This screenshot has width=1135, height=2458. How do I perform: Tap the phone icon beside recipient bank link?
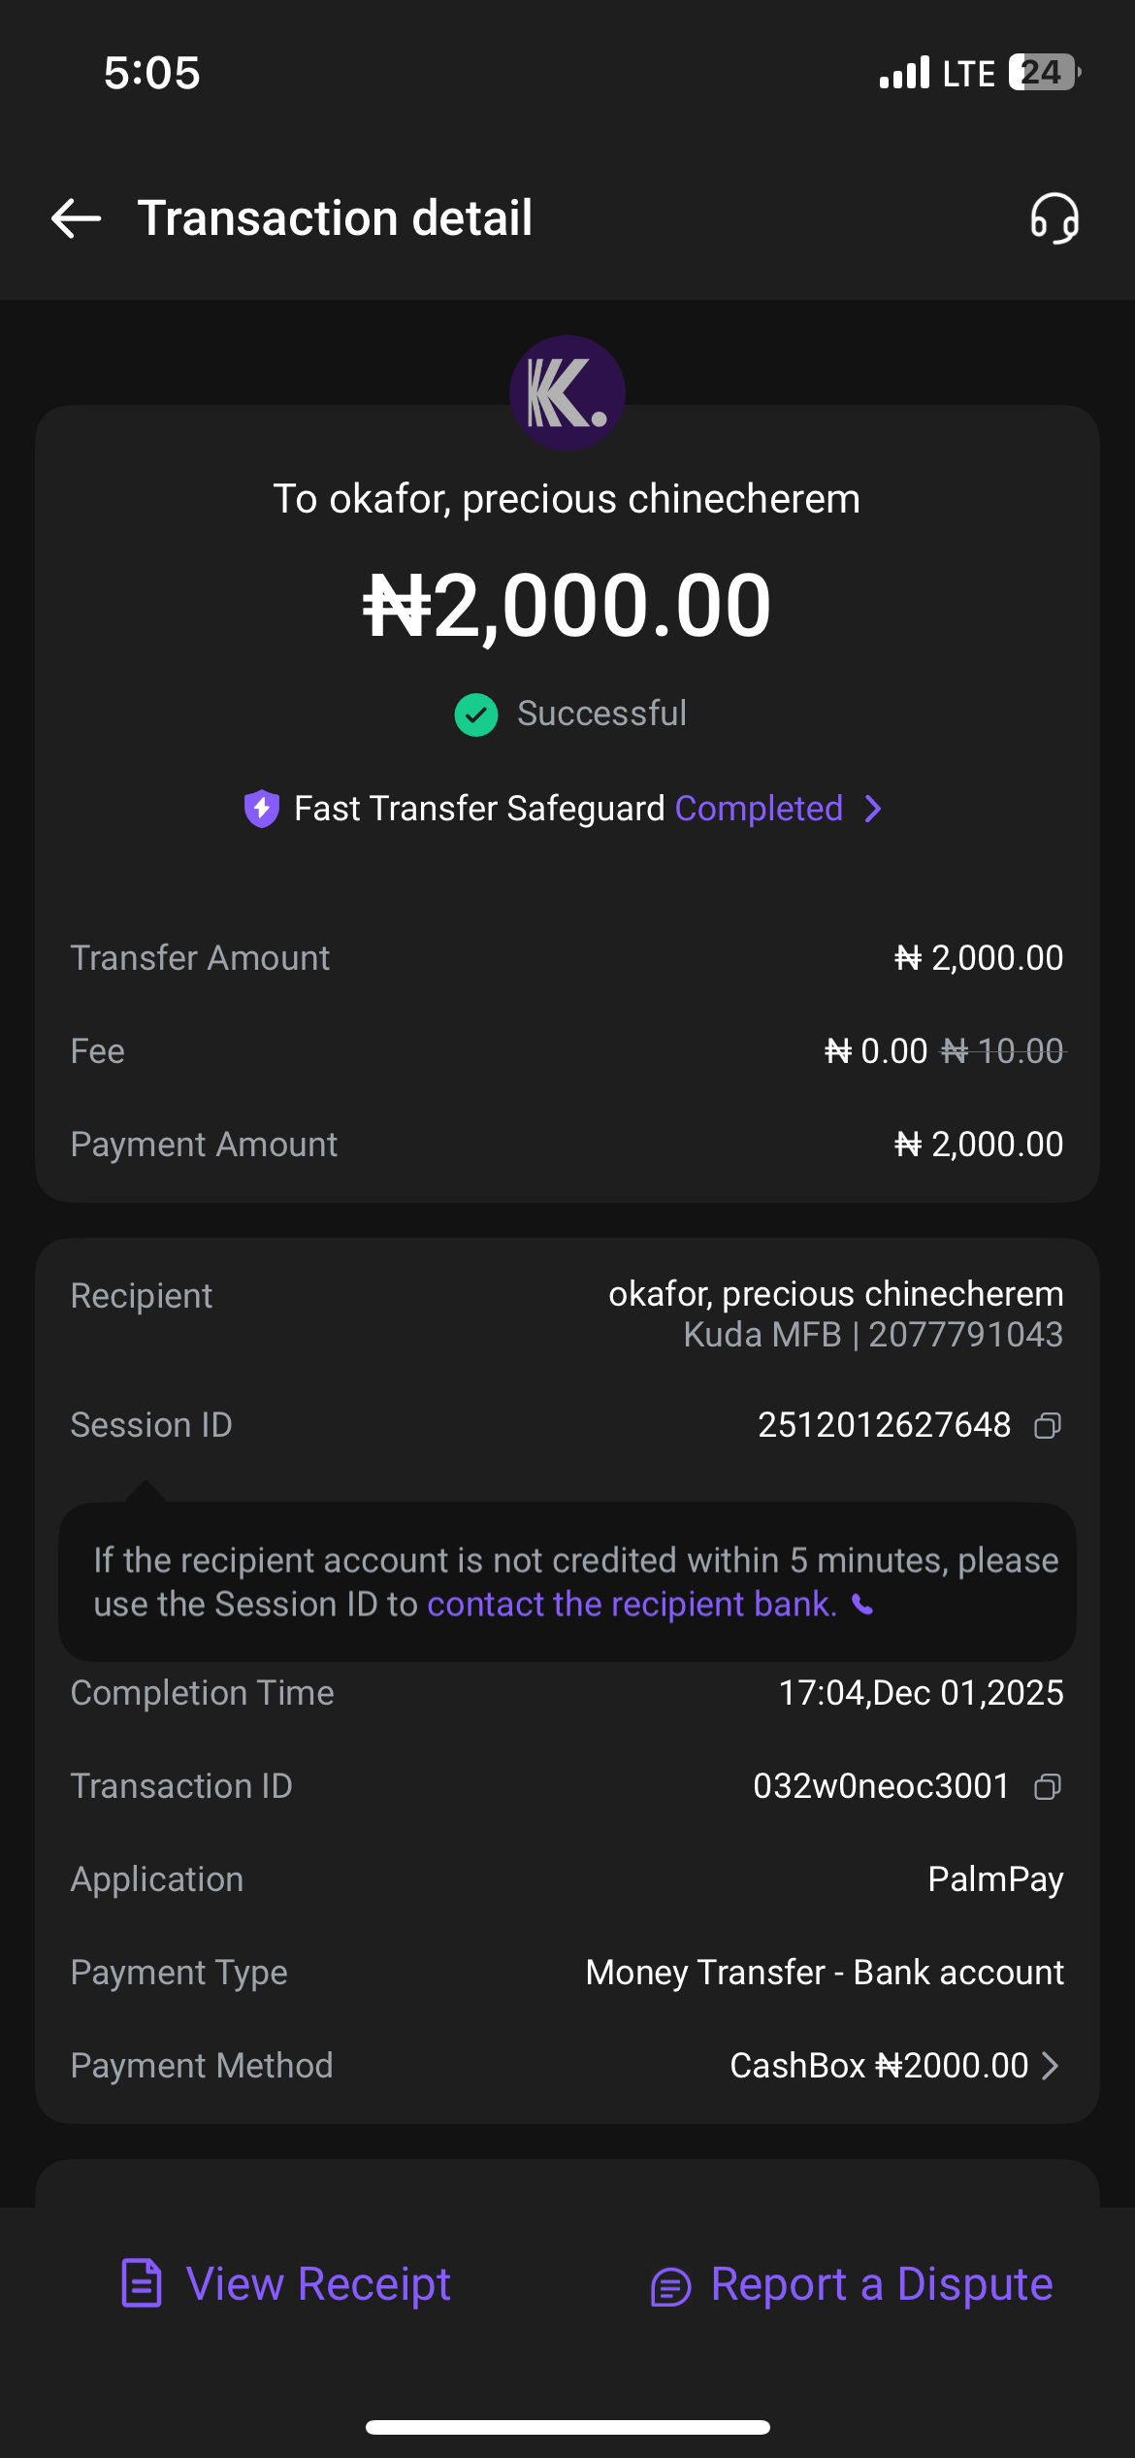pos(862,1606)
